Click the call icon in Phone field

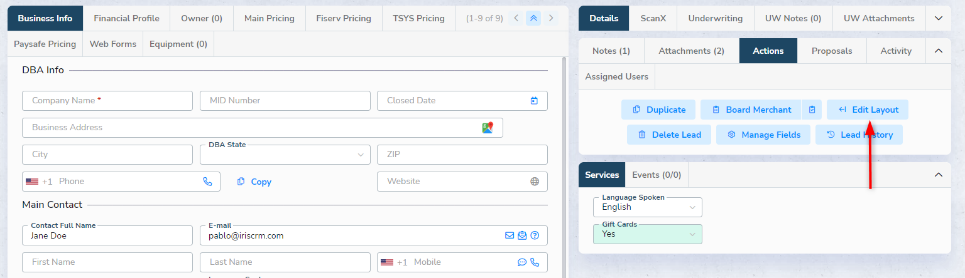(207, 182)
